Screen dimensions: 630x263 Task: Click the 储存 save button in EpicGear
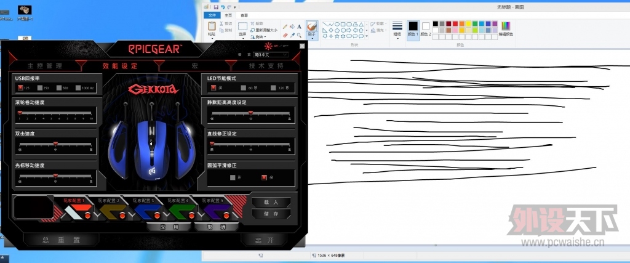271,214
